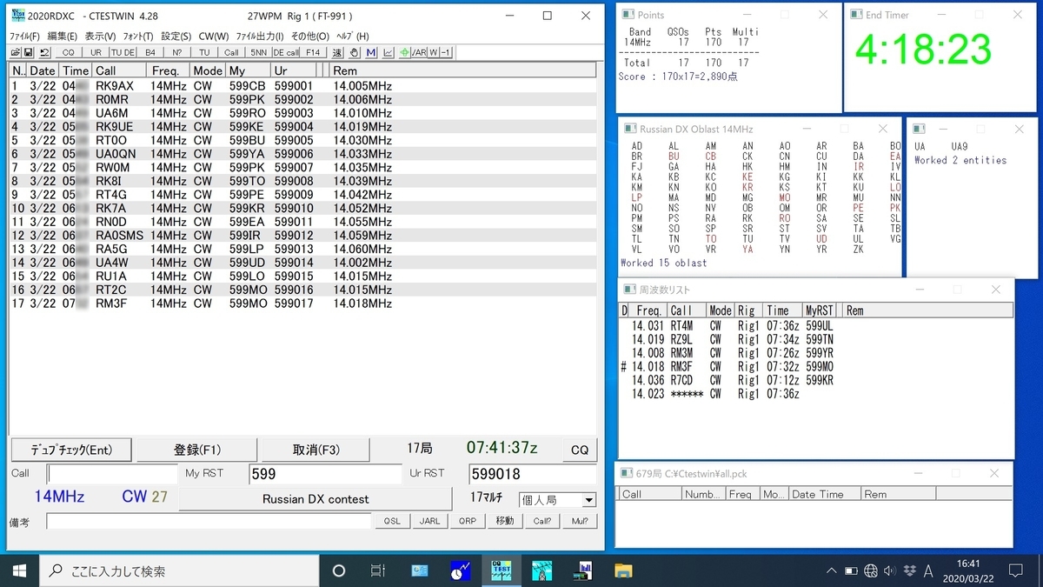Open the notification center icon

(x=1015, y=570)
